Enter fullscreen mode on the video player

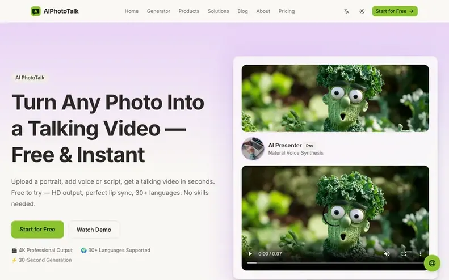point(404,254)
